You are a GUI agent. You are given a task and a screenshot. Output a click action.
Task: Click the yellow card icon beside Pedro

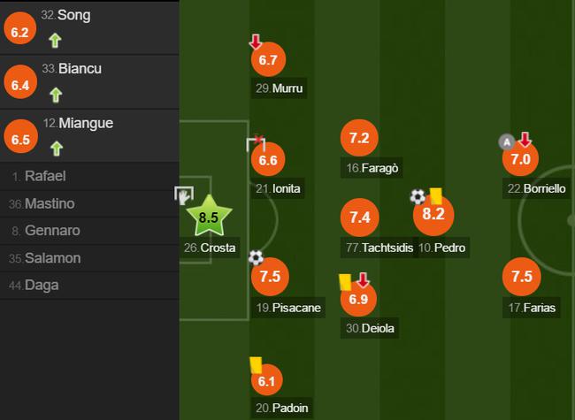click(435, 196)
